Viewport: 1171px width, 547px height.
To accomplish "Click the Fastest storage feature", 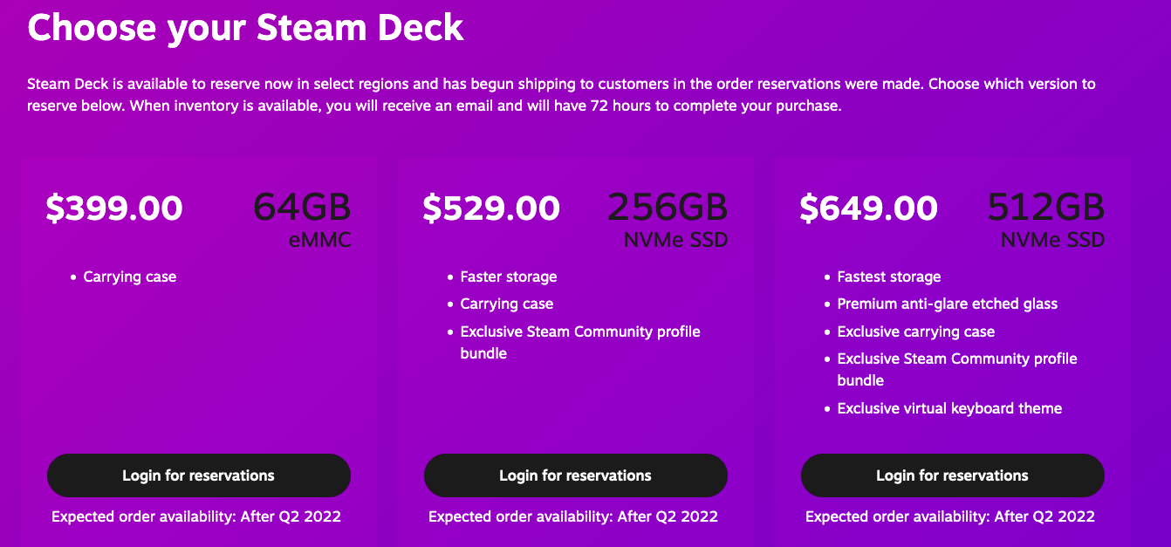I will click(889, 277).
